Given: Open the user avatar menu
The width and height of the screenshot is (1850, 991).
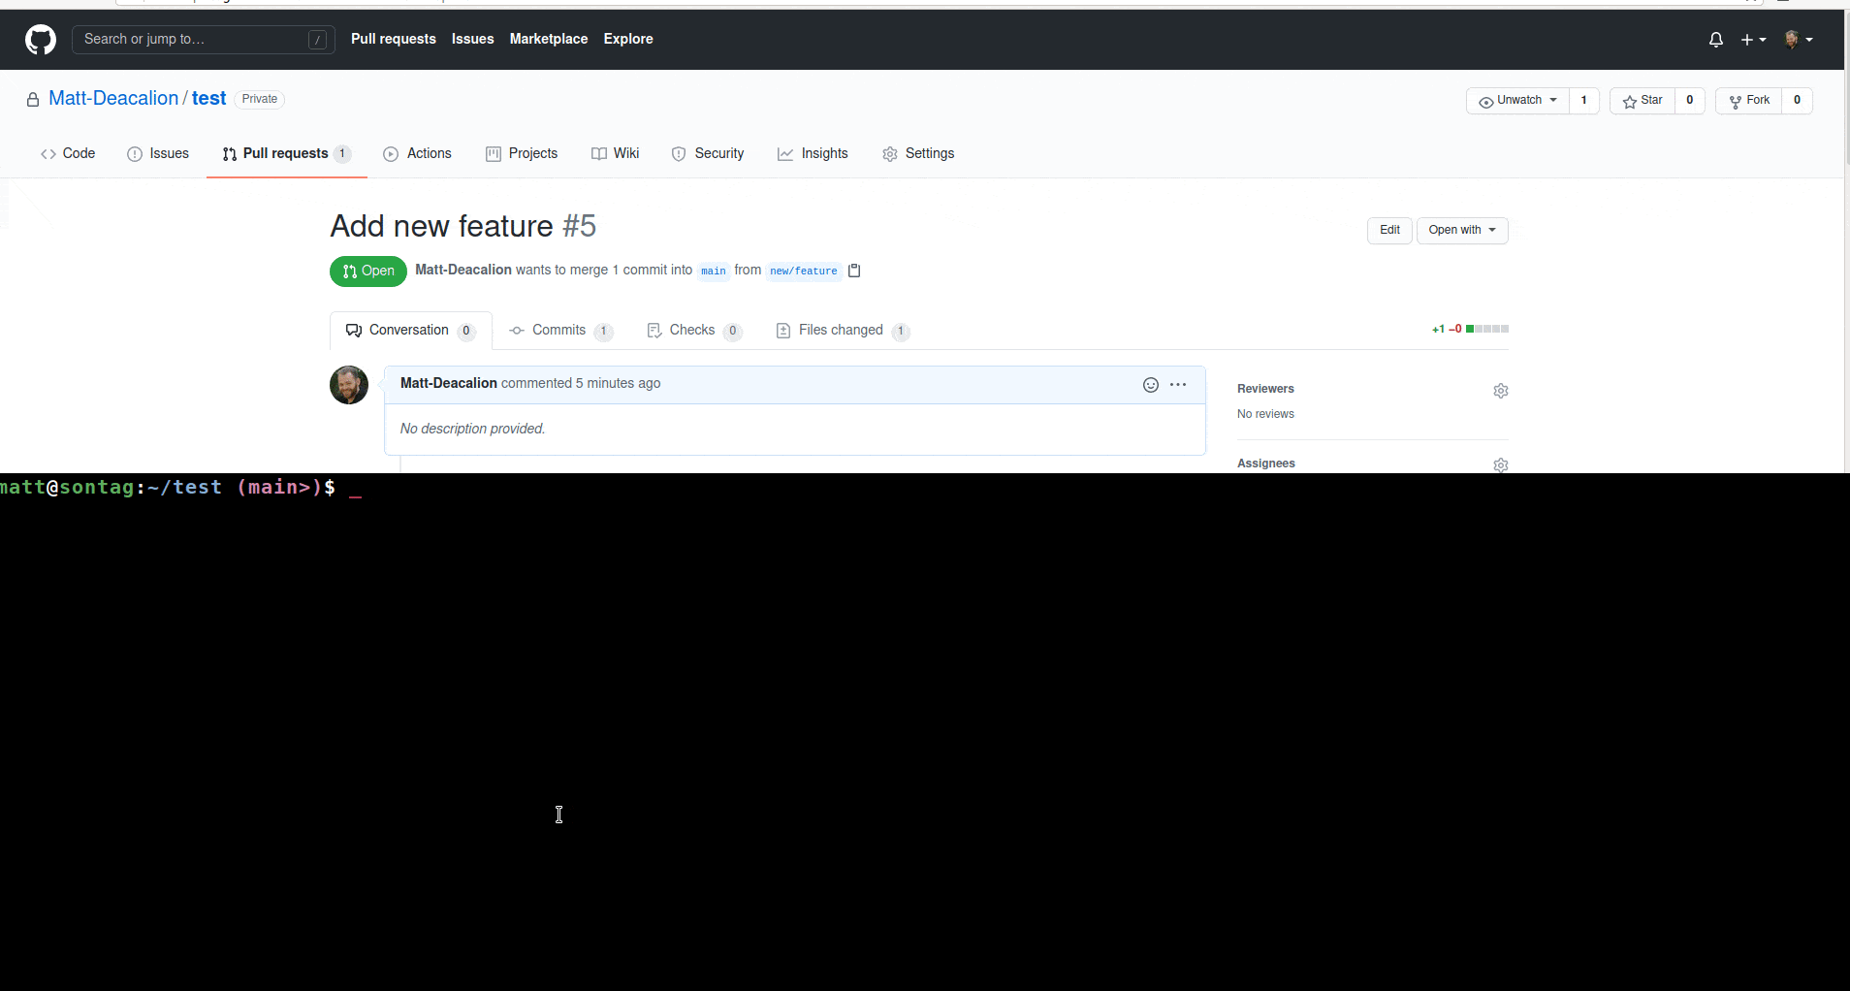Looking at the screenshot, I should point(1799,40).
